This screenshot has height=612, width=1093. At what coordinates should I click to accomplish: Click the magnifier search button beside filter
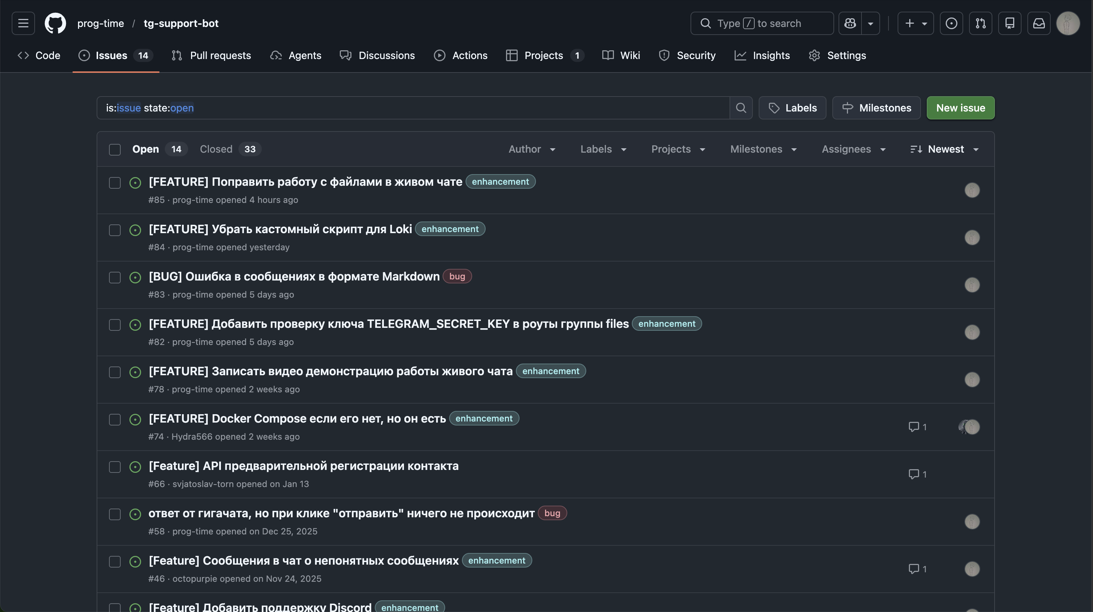[x=741, y=108]
